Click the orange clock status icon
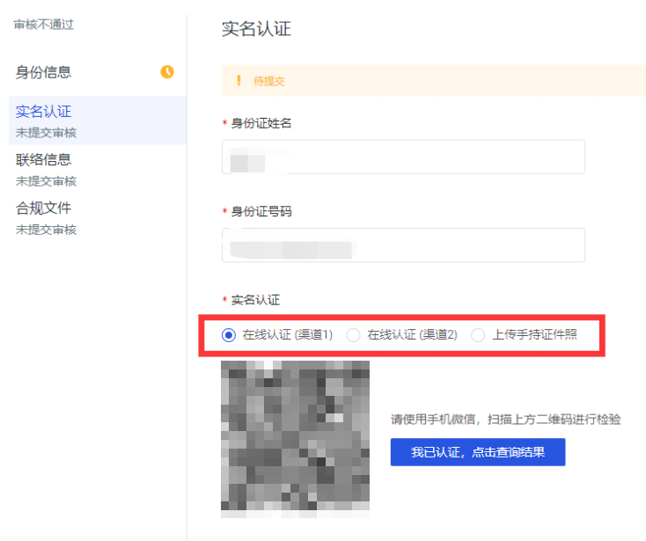 [167, 72]
